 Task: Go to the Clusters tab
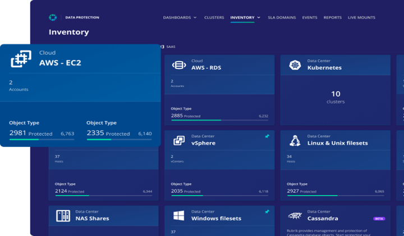click(214, 17)
